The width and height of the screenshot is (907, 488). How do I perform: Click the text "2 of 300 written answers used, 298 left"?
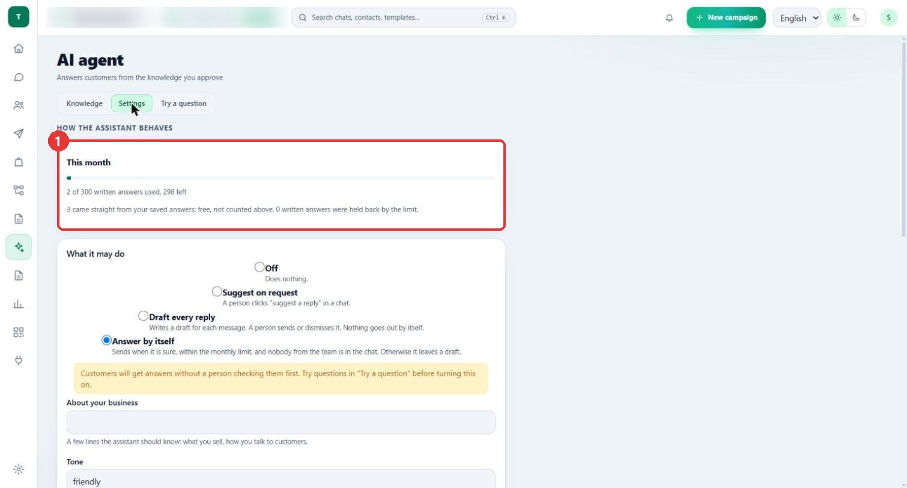tap(127, 192)
